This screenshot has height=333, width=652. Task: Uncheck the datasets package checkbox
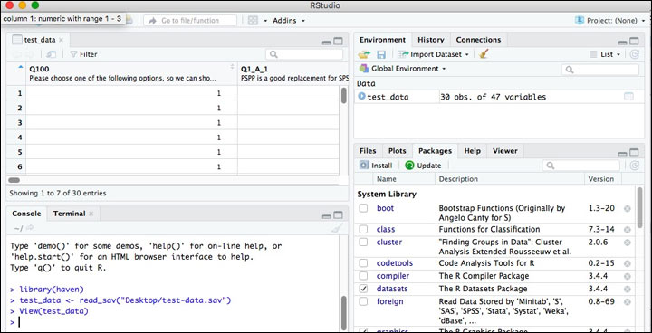click(363, 289)
